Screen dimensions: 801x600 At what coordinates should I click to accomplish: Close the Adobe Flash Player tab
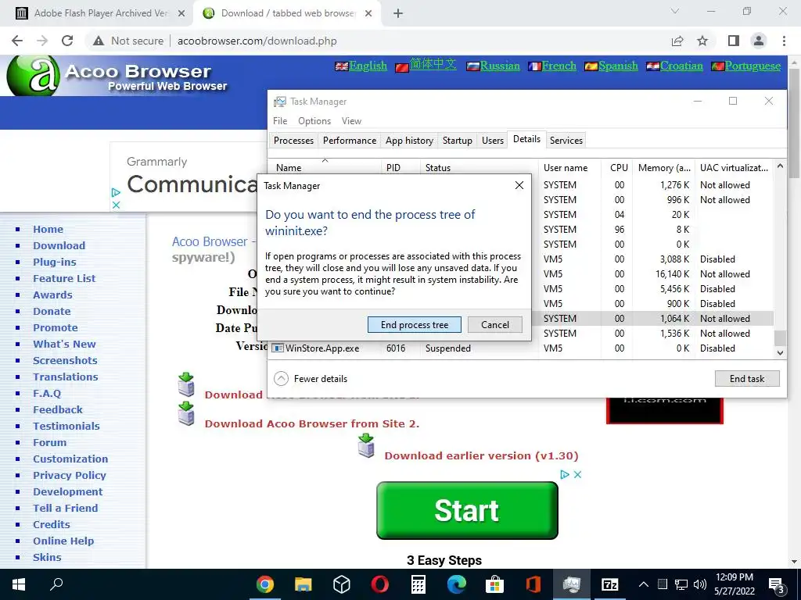tap(181, 13)
